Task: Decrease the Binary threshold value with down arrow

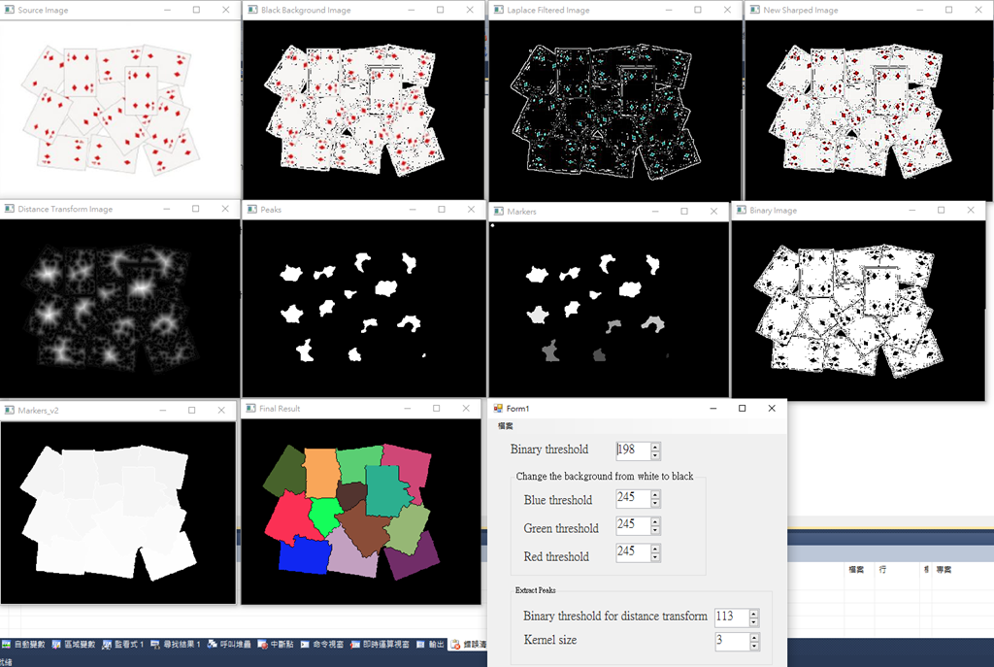Action: point(655,455)
